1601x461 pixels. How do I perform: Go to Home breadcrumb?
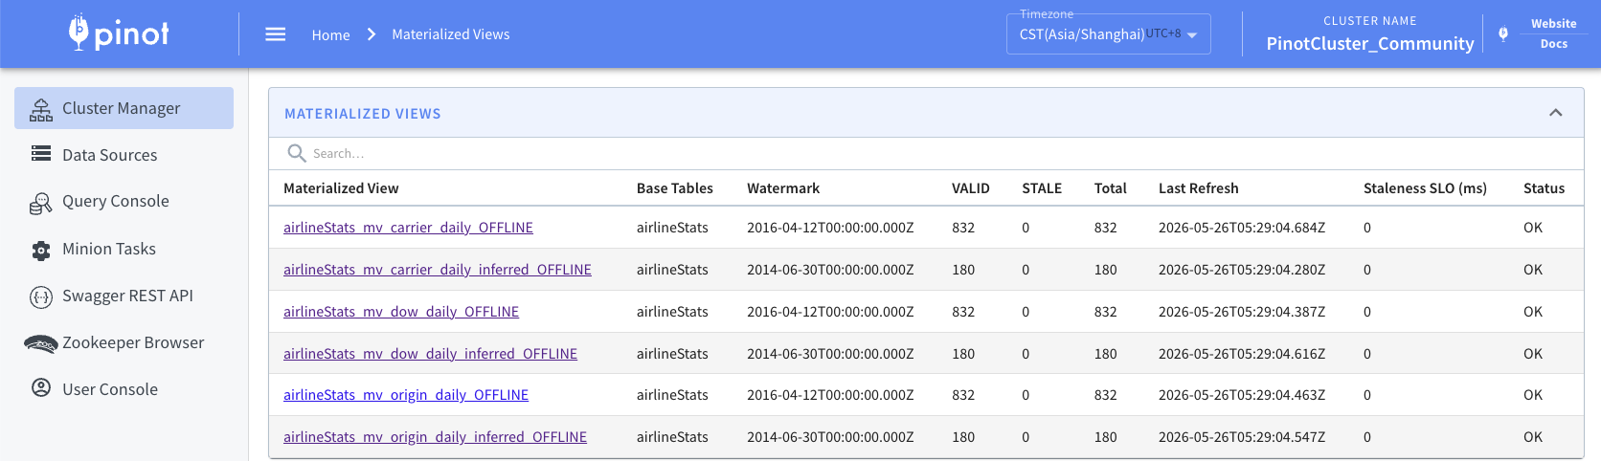coord(330,34)
